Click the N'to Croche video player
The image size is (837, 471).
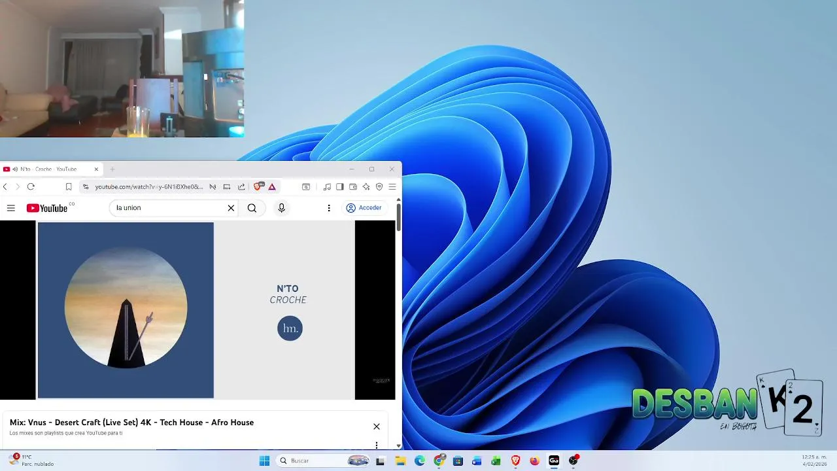(x=197, y=310)
